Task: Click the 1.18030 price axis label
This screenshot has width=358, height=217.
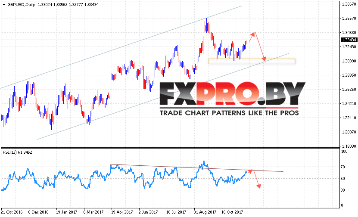Action: click(349, 146)
